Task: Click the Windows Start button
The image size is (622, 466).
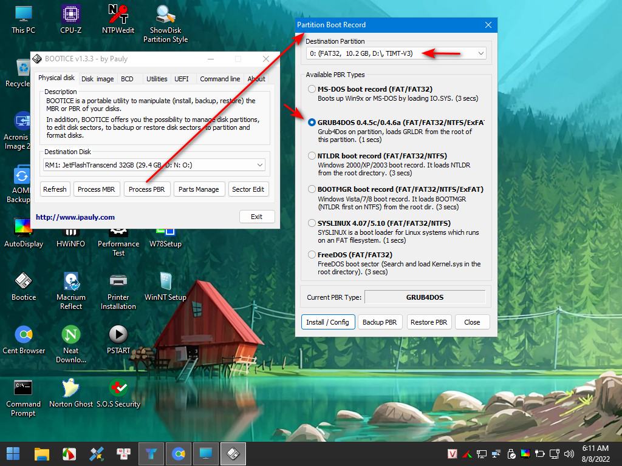Action: click(13, 454)
